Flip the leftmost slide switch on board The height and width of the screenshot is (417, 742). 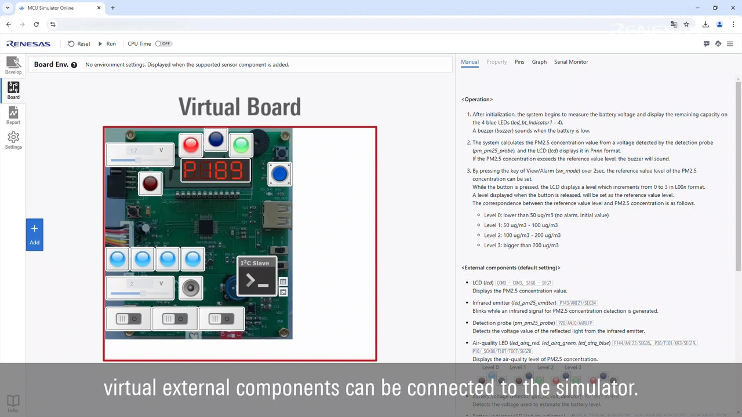pyautogui.click(x=128, y=319)
